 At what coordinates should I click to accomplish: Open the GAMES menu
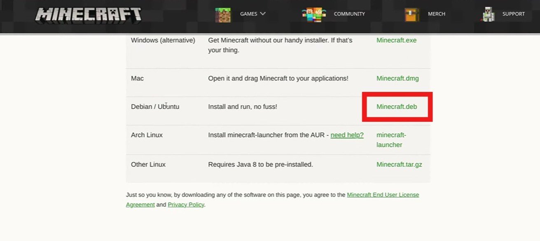249,14
